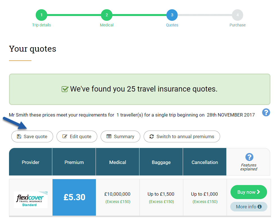Click the Buy now button
The height and width of the screenshot is (219, 280).
coord(249,192)
